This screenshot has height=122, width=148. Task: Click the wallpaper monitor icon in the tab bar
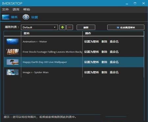pos(6,17)
